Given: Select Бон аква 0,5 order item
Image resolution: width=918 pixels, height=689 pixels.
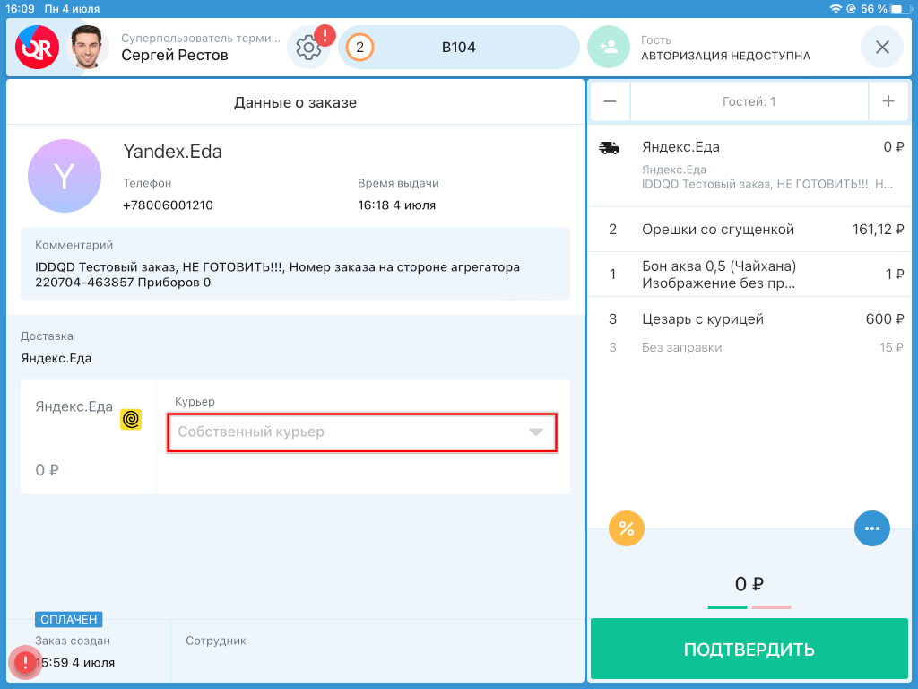Looking at the screenshot, I should tap(749, 275).
